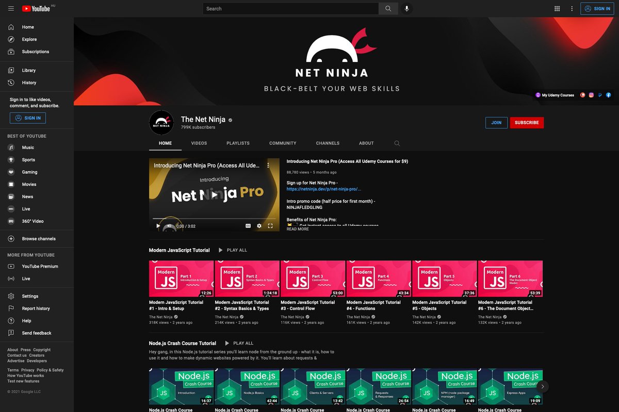
Task: Open Music in Best of YouTube
Action: 37,148
